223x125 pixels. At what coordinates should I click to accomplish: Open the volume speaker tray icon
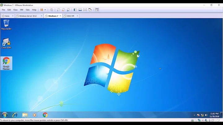(x=206, y=115)
